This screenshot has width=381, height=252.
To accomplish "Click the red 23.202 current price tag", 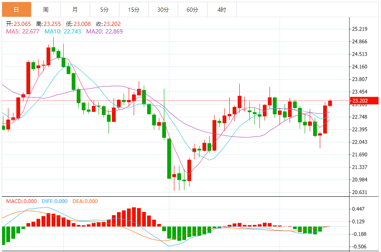I will click(364, 100).
